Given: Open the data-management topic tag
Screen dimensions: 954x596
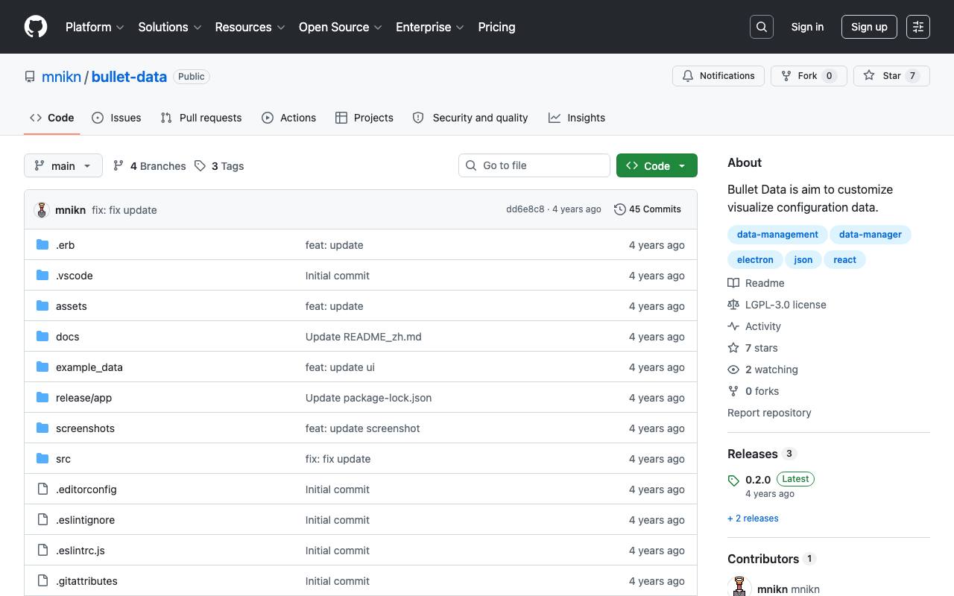Looking at the screenshot, I should (x=777, y=235).
